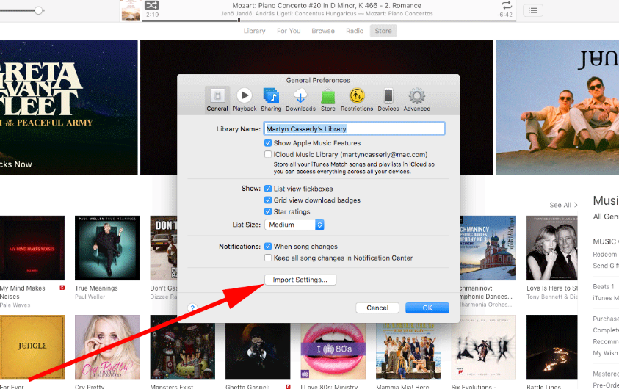Switch to the Radio tab
Image resolution: width=619 pixels, height=389 pixels.
pyautogui.click(x=355, y=31)
